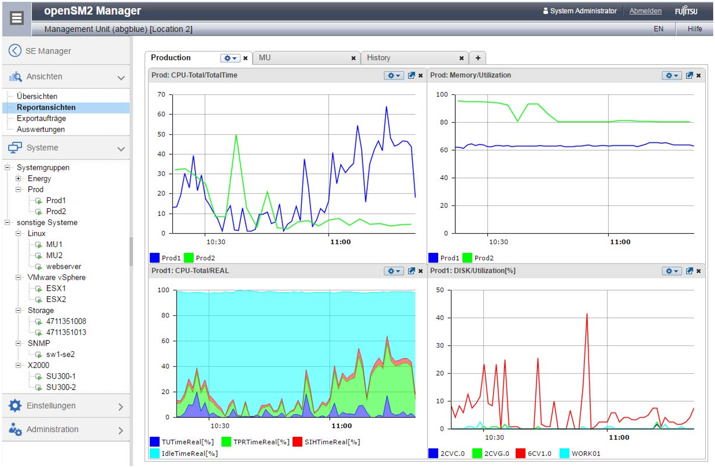Switch to the History tab

pyautogui.click(x=379, y=58)
